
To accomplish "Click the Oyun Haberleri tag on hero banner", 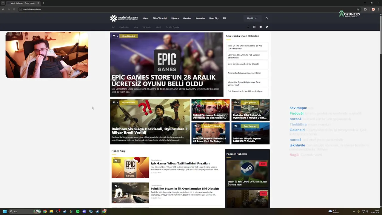I will pyautogui.click(x=128, y=36).
